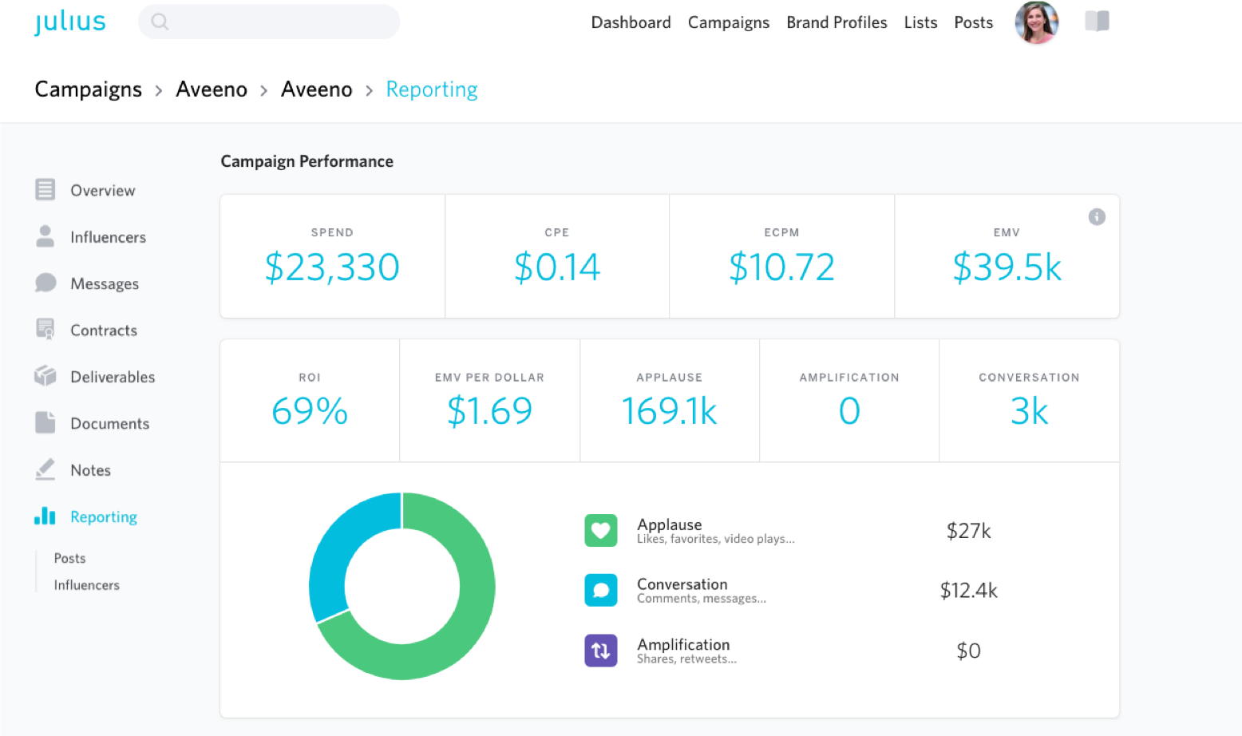Click the book icon in header
The height and width of the screenshot is (736, 1242).
click(1097, 22)
